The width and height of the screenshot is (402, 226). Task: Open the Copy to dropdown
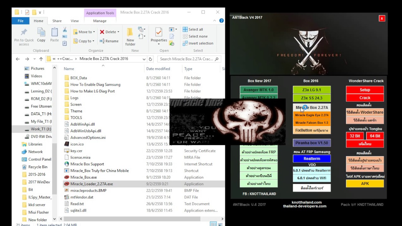point(84,41)
